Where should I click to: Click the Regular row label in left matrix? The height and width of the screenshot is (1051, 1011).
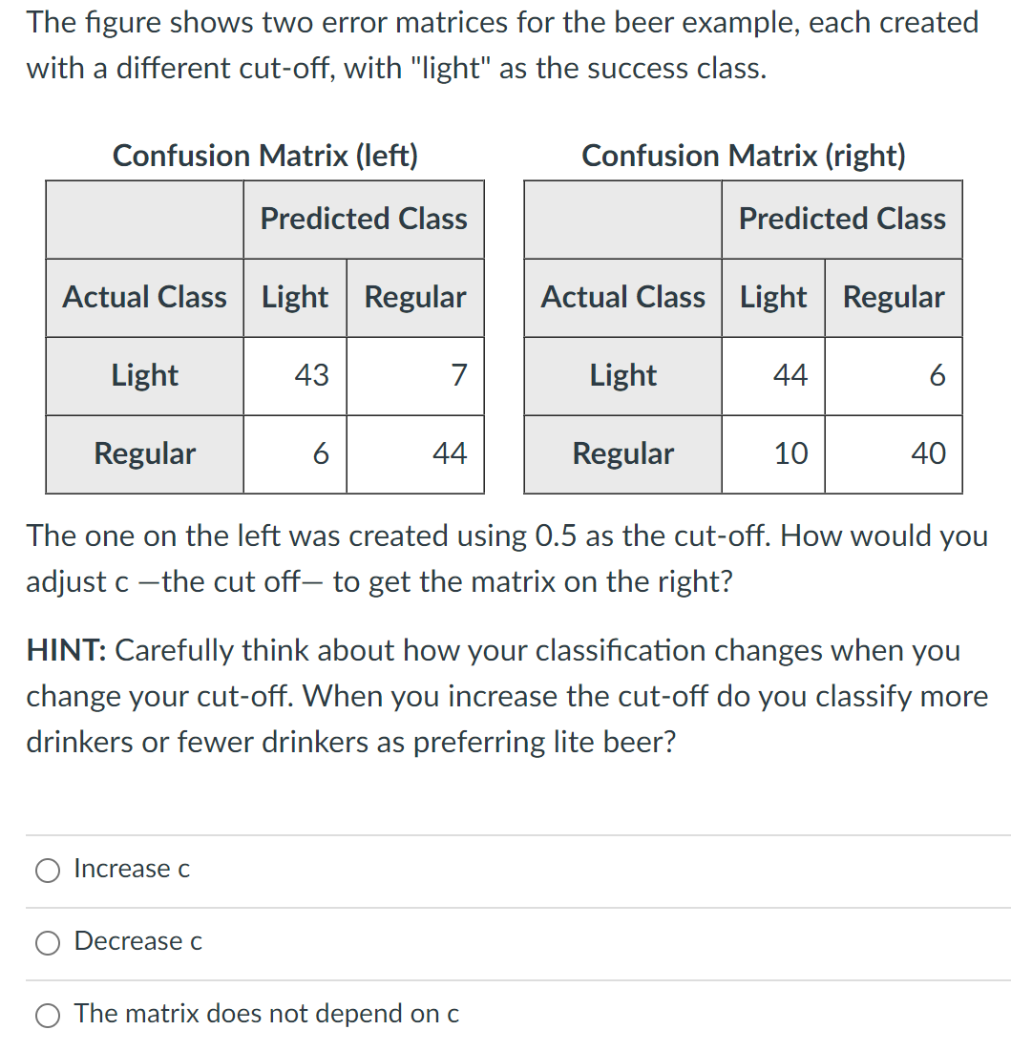click(143, 453)
